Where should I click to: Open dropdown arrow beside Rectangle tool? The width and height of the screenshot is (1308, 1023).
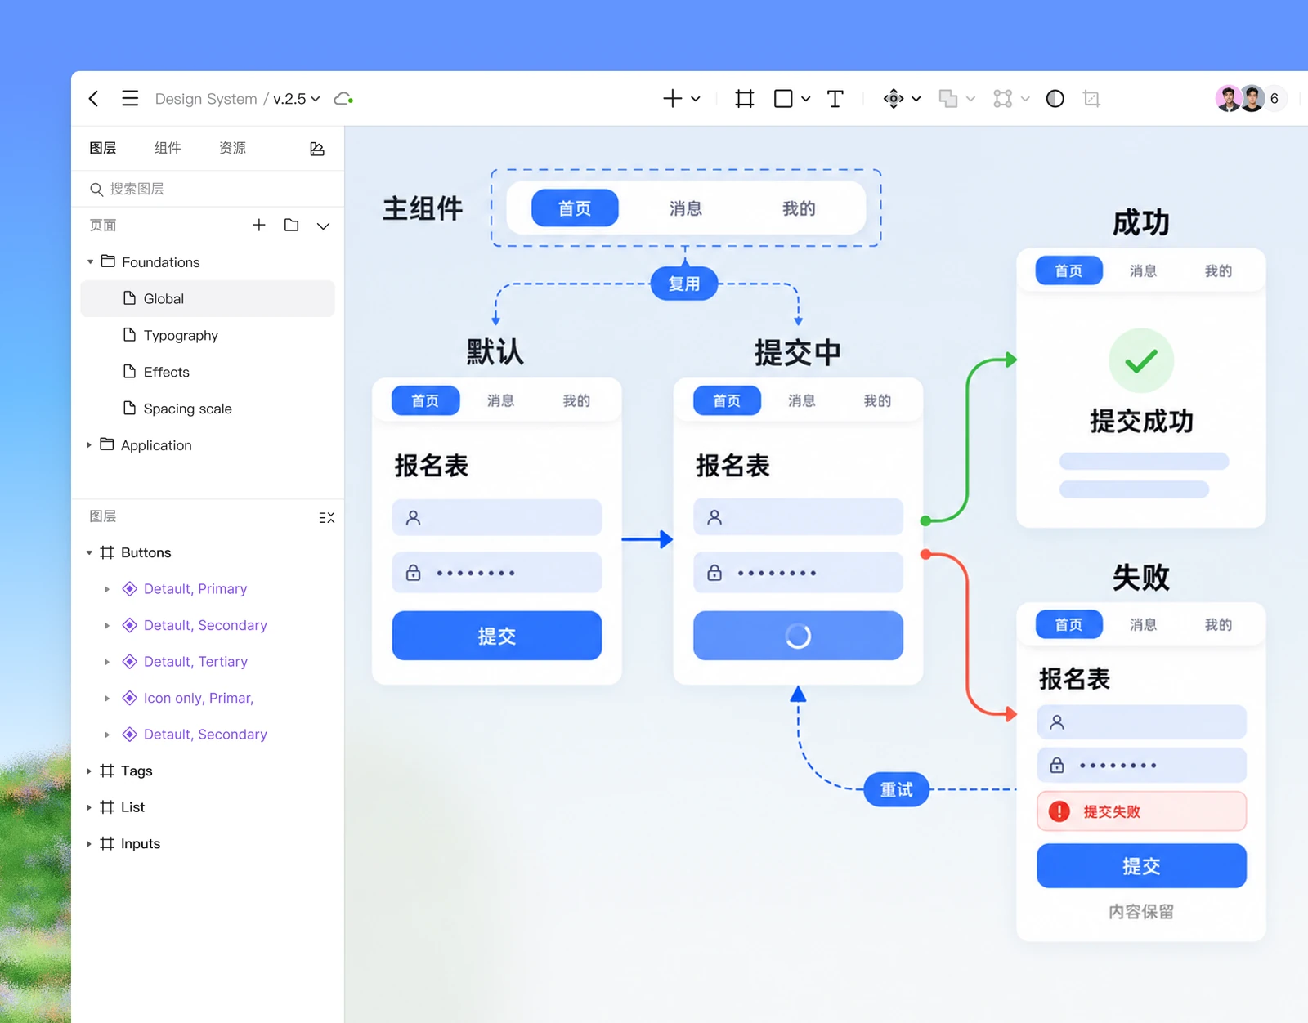pyautogui.click(x=806, y=99)
